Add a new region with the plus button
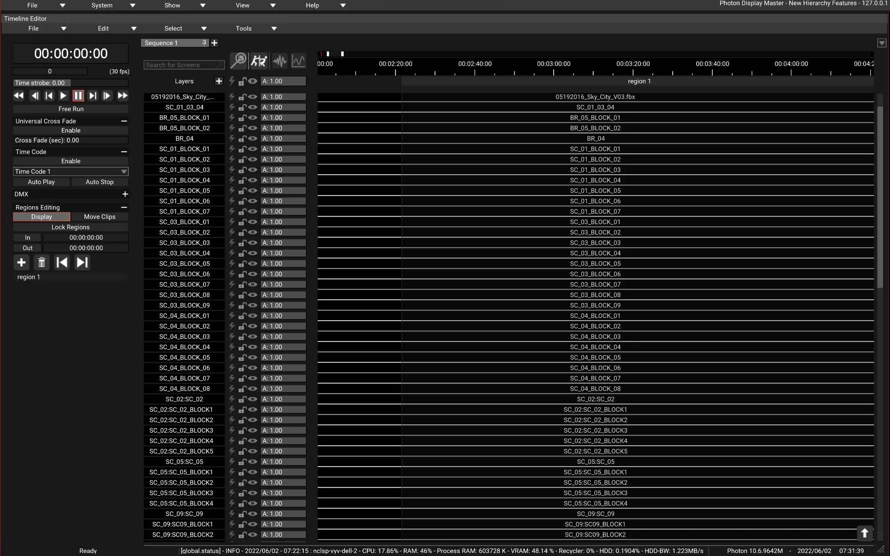The width and height of the screenshot is (890, 556). (21, 262)
